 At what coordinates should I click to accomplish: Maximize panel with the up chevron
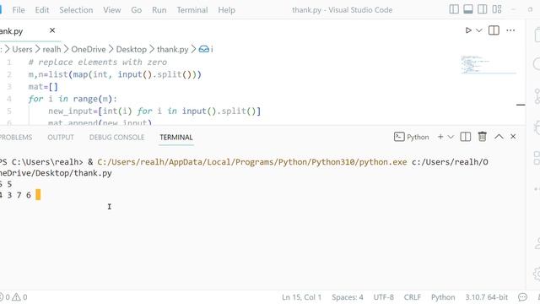499,137
